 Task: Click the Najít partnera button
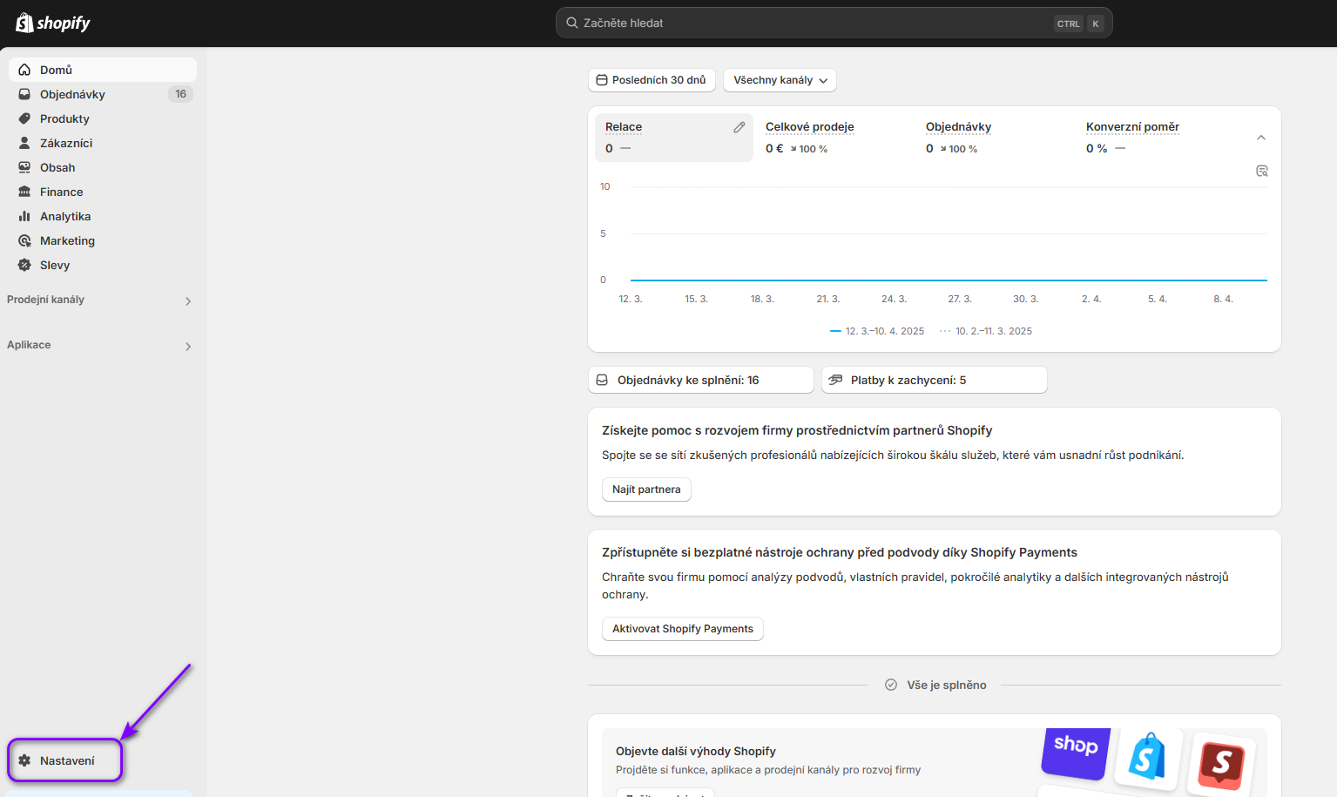(x=646, y=490)
